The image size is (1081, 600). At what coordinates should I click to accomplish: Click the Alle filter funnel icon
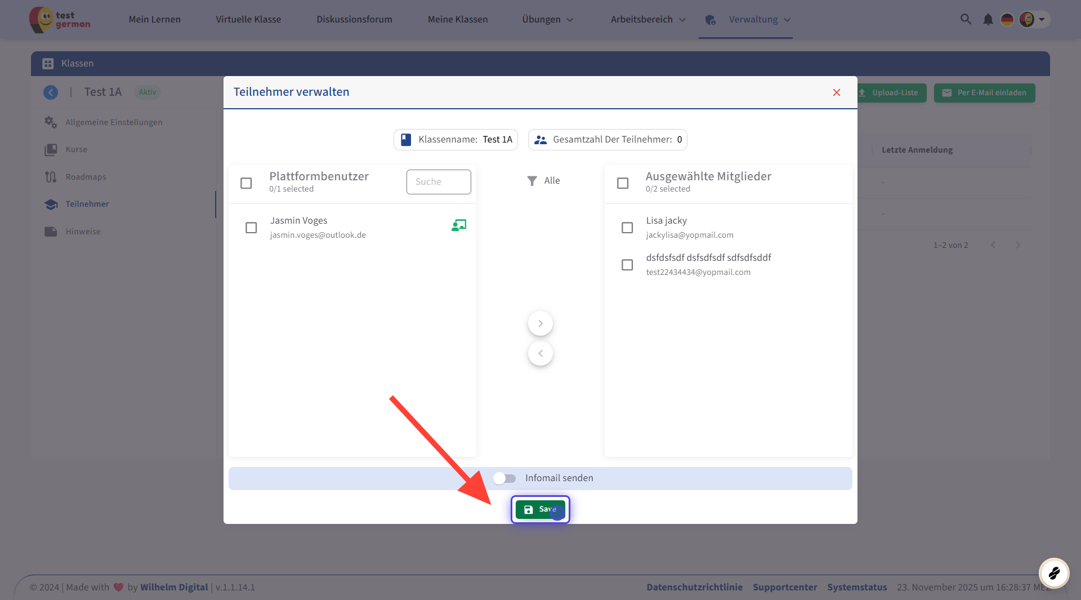[532, 181]
